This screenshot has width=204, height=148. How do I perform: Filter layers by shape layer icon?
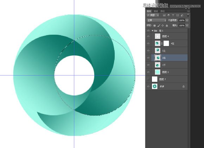178,15
